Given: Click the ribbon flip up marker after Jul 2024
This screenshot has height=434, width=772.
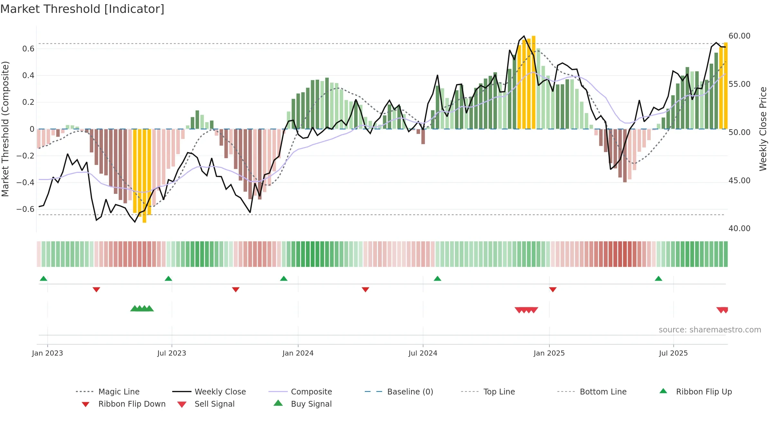Looking at the screenshot, I should [x=437, y=278].
